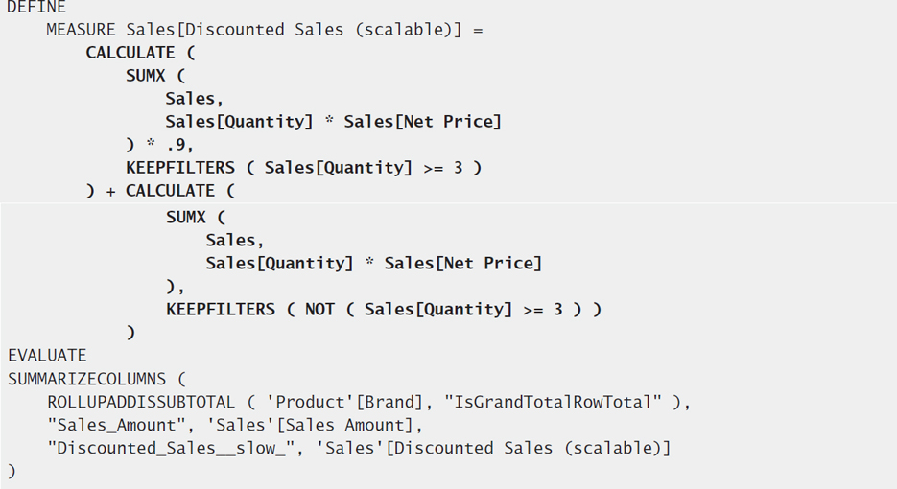Click the .9 multiplier value
The height and width of the screenshot is (489, 897).
coord(179,145)
